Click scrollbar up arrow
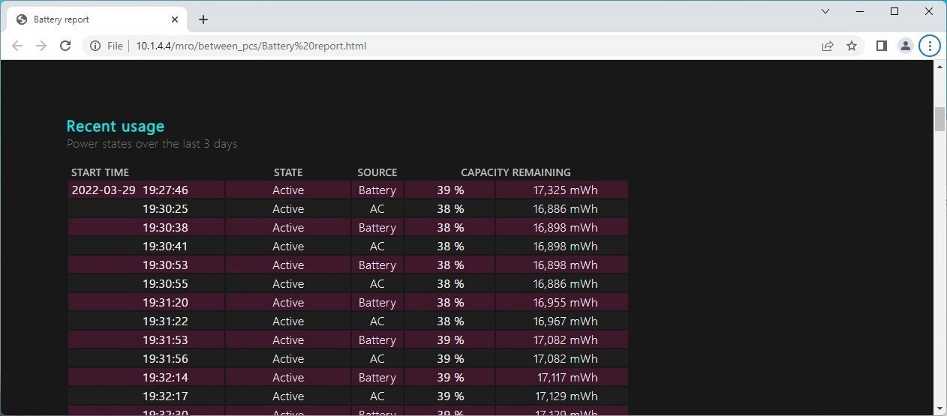 click(x=940, y=67)
